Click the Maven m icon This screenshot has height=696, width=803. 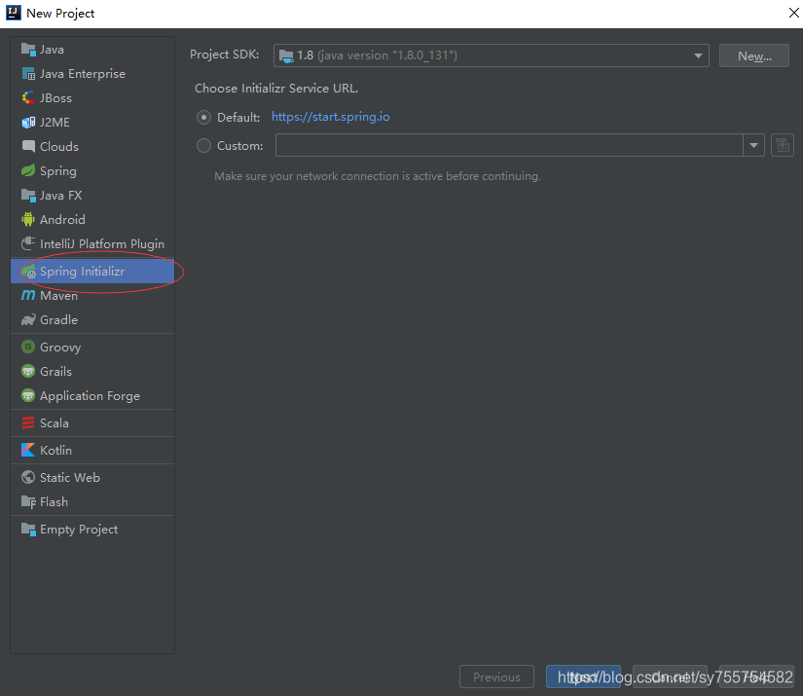(x=28, y=296)
